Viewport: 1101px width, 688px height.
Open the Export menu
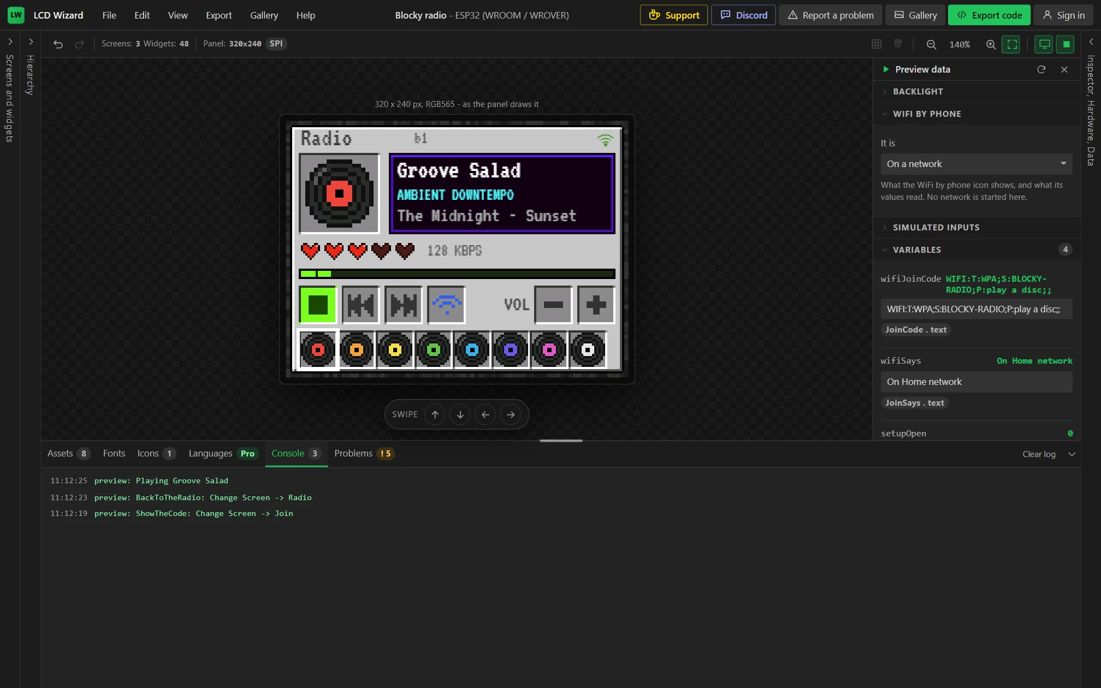coord(218,15)
